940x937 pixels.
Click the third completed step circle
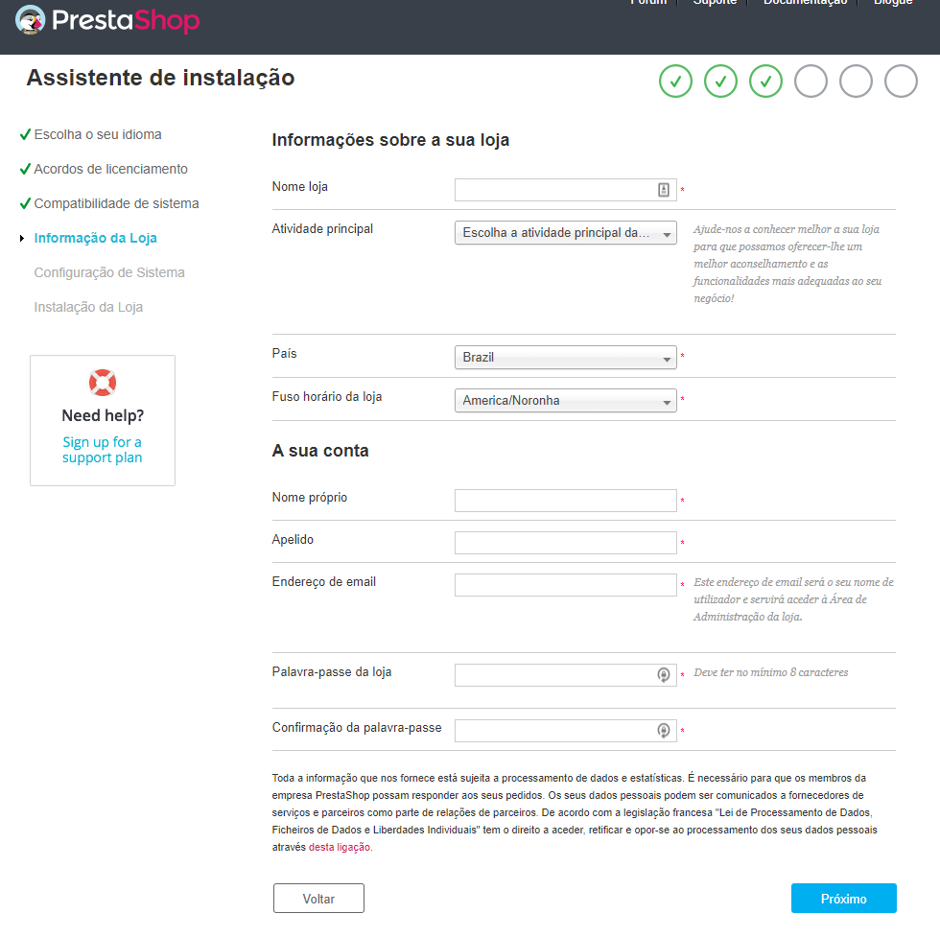(765, 82)
